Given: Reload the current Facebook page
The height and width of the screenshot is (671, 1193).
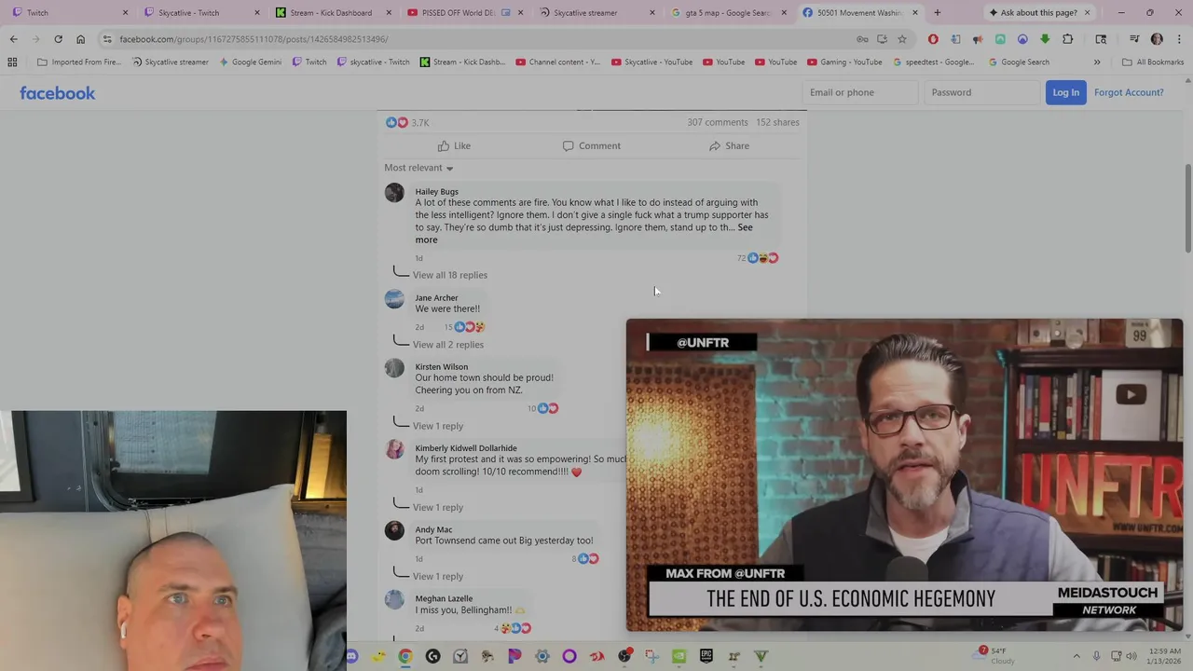Looking at the screenshot, I should [58, 39].
